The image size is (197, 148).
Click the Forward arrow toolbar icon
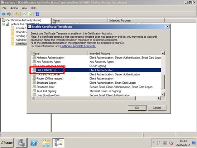pyautogui.click(x=9, y=14)
